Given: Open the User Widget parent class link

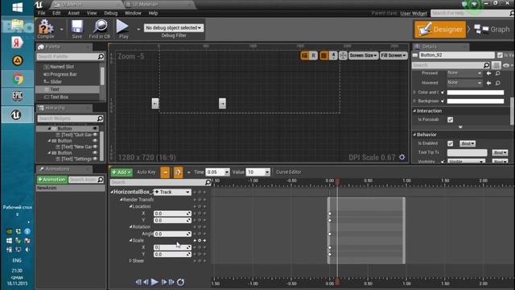Looking at the screenshot, I should (x=413, y=14).
